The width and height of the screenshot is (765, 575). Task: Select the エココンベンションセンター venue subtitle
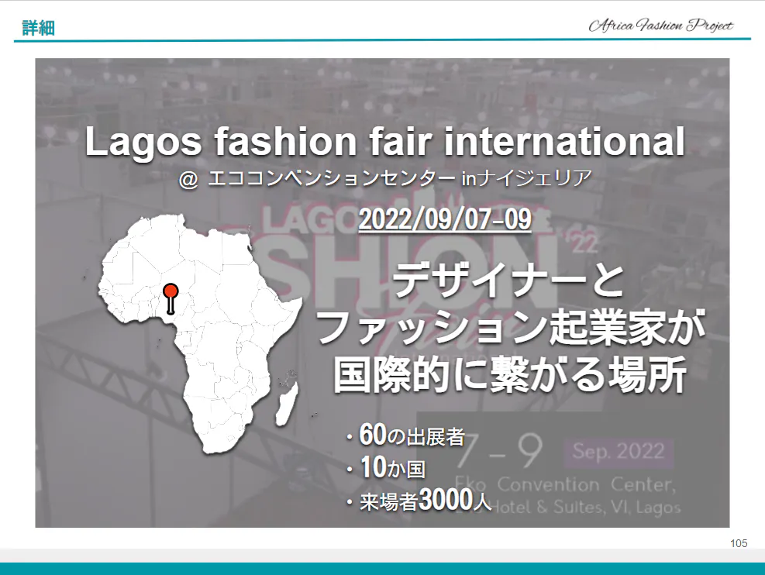(385, 180)
